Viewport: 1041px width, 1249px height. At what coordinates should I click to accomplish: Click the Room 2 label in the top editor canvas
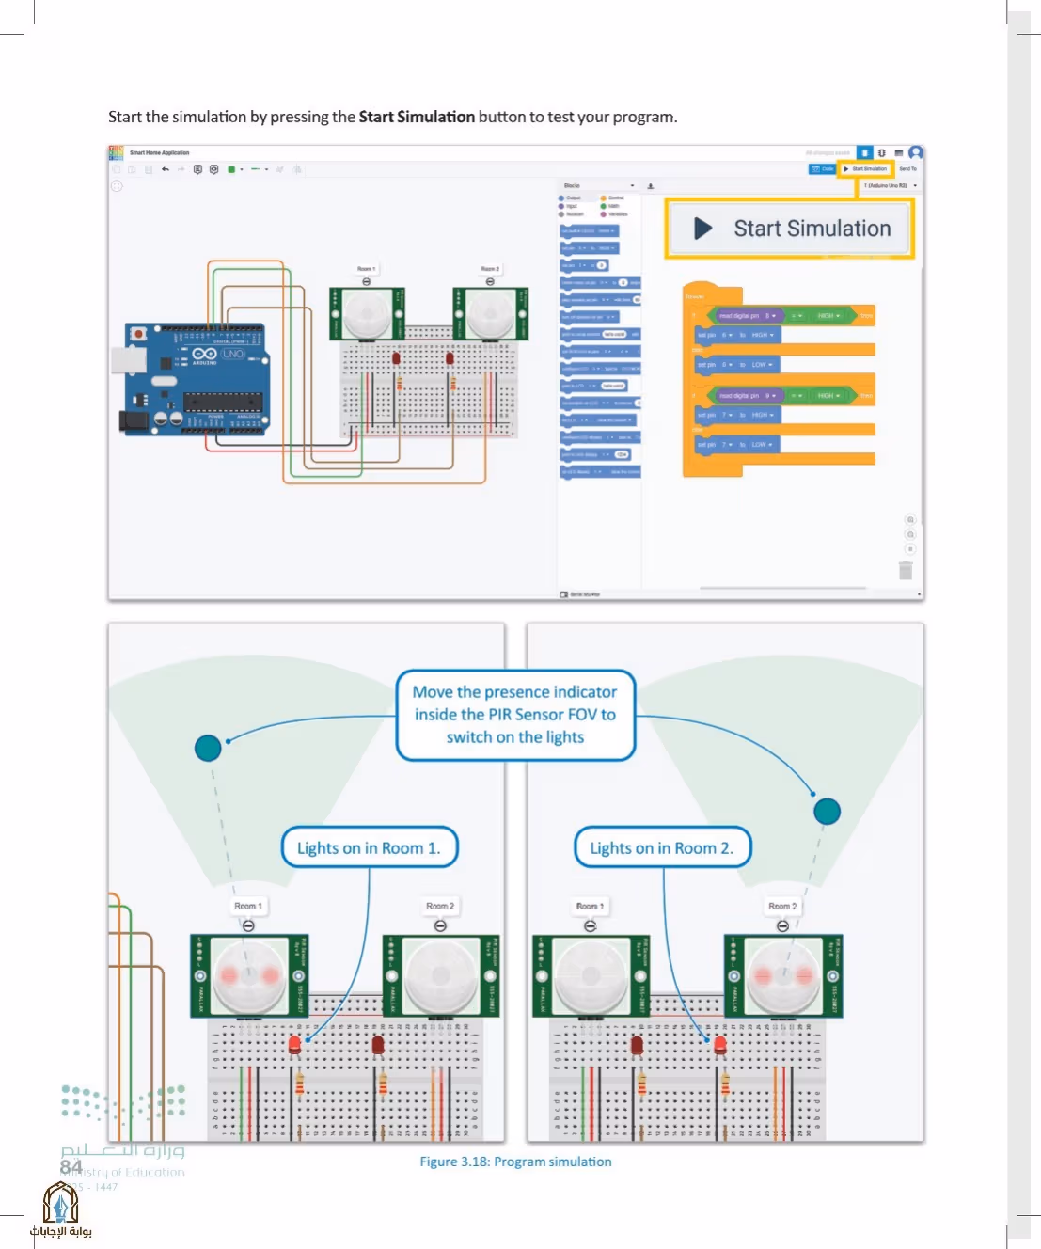tap(489, 269)
